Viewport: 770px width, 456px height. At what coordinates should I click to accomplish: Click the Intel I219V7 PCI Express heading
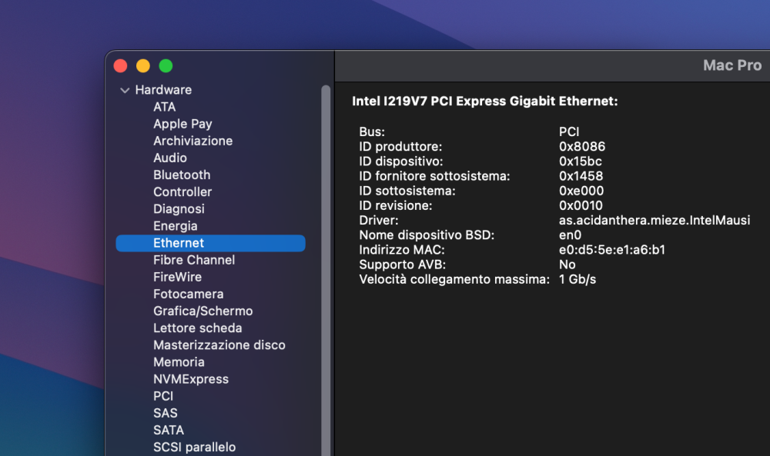click(x=484, y=101)
